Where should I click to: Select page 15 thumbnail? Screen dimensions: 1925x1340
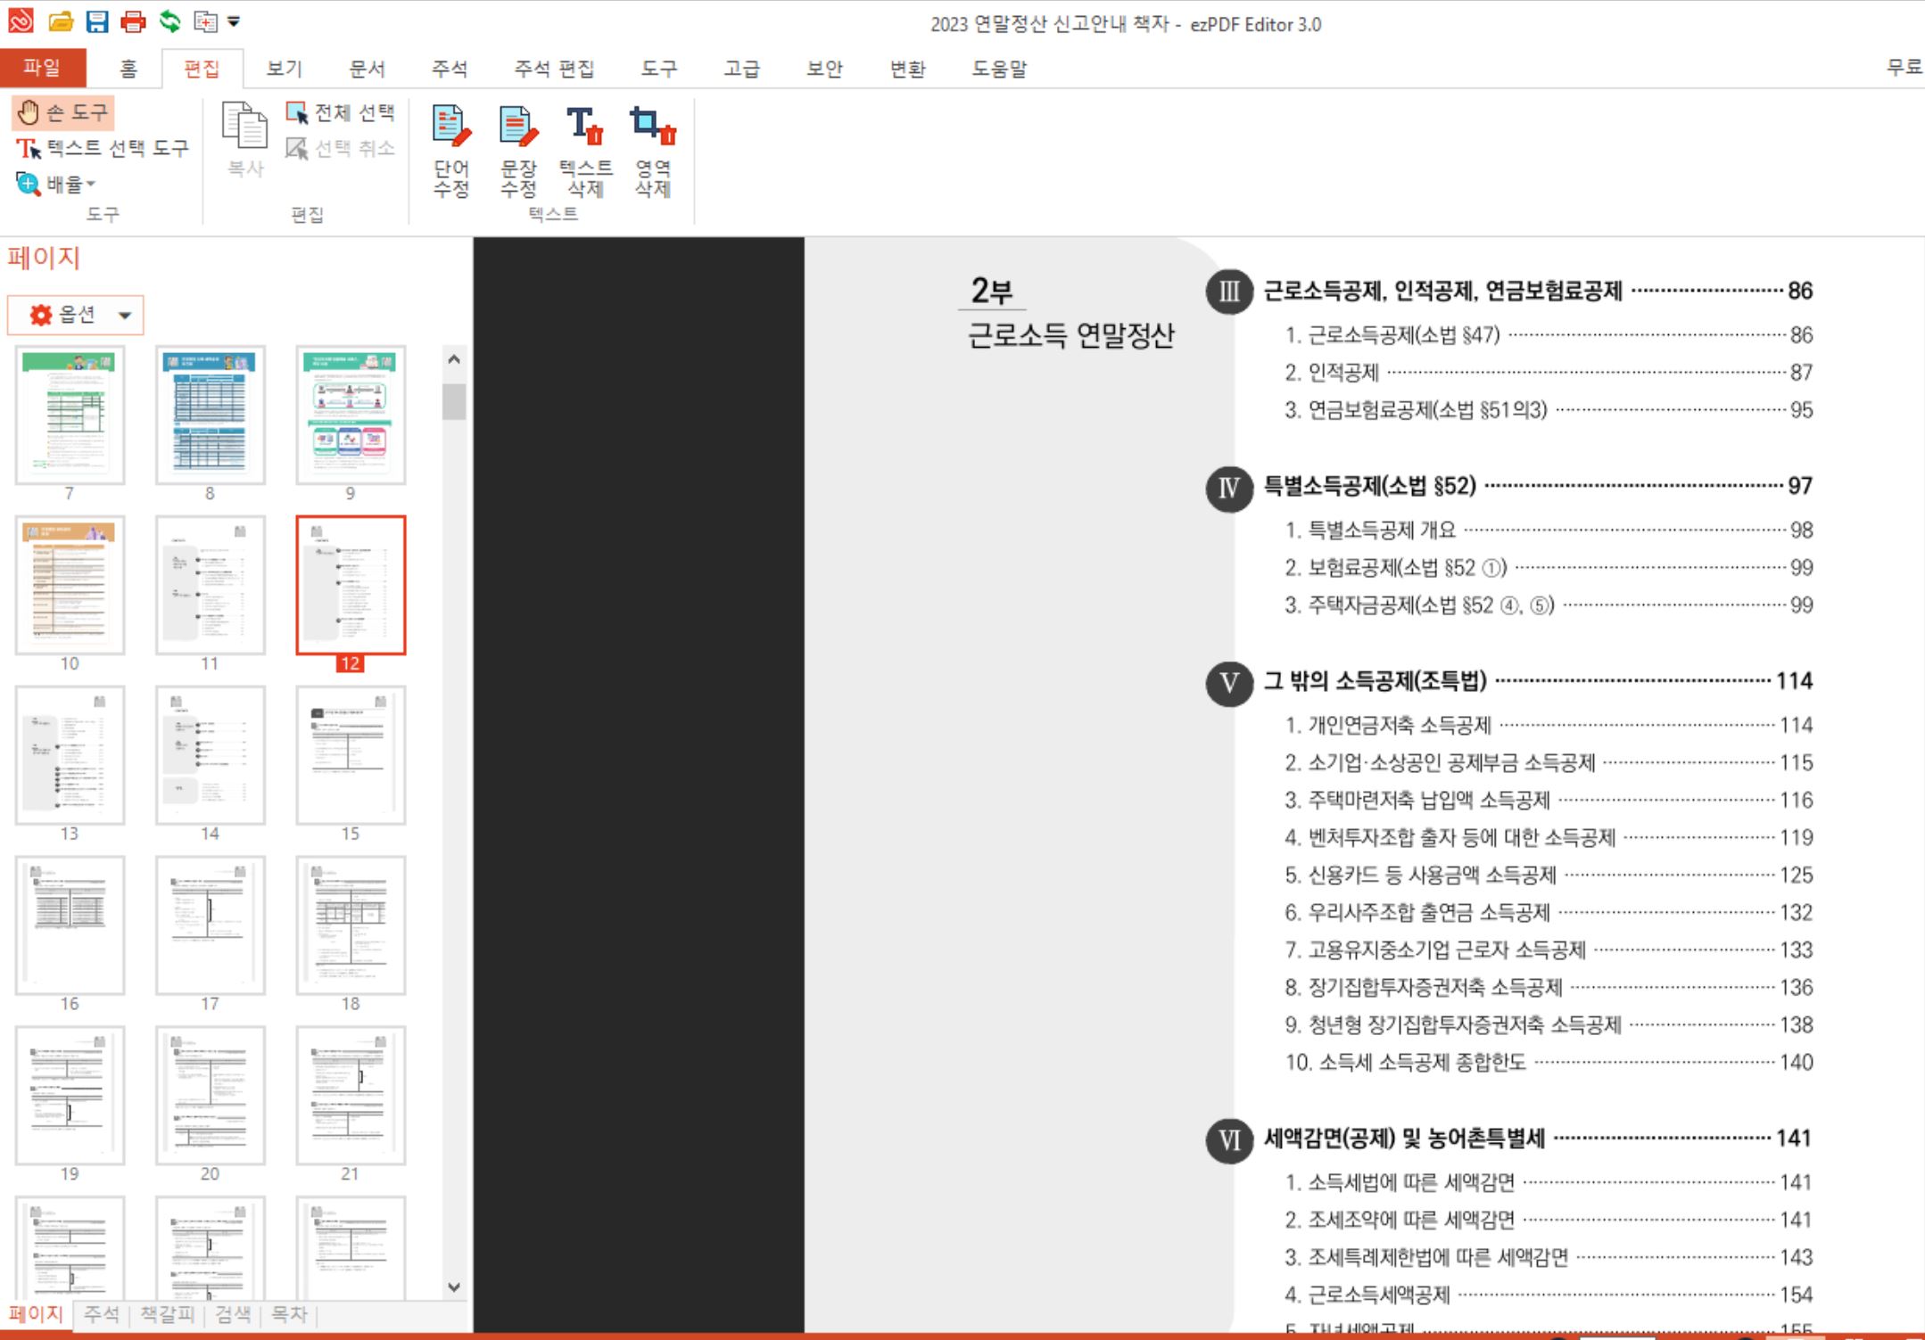(351, 755)
